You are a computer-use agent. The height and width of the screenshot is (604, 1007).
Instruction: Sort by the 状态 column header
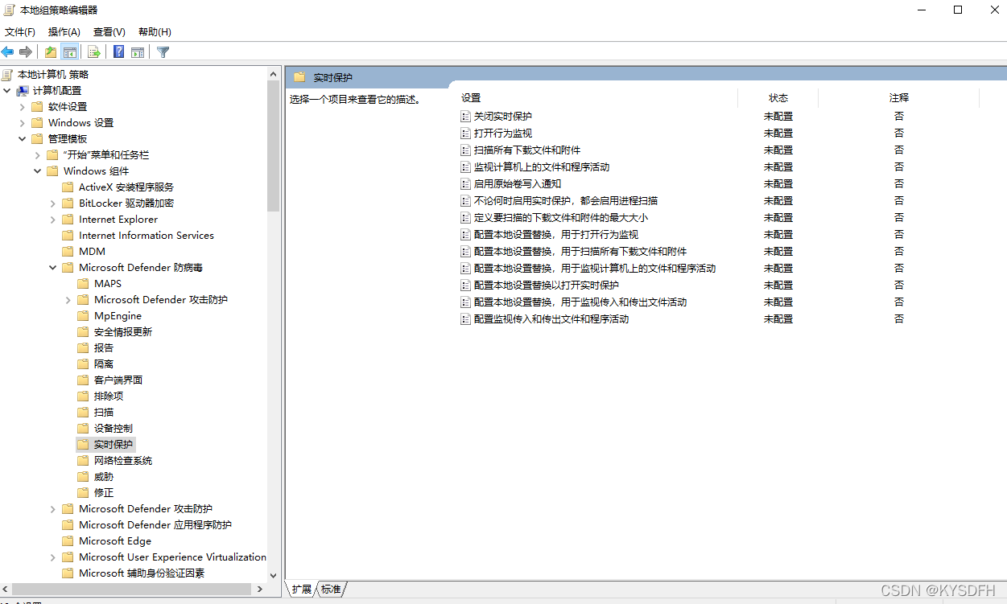click(778, 98)
